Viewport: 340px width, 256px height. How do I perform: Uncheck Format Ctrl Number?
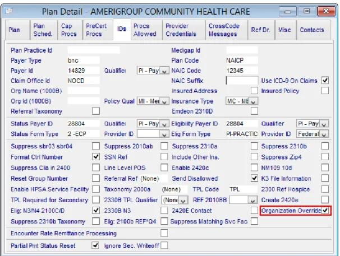click(96, 157)
